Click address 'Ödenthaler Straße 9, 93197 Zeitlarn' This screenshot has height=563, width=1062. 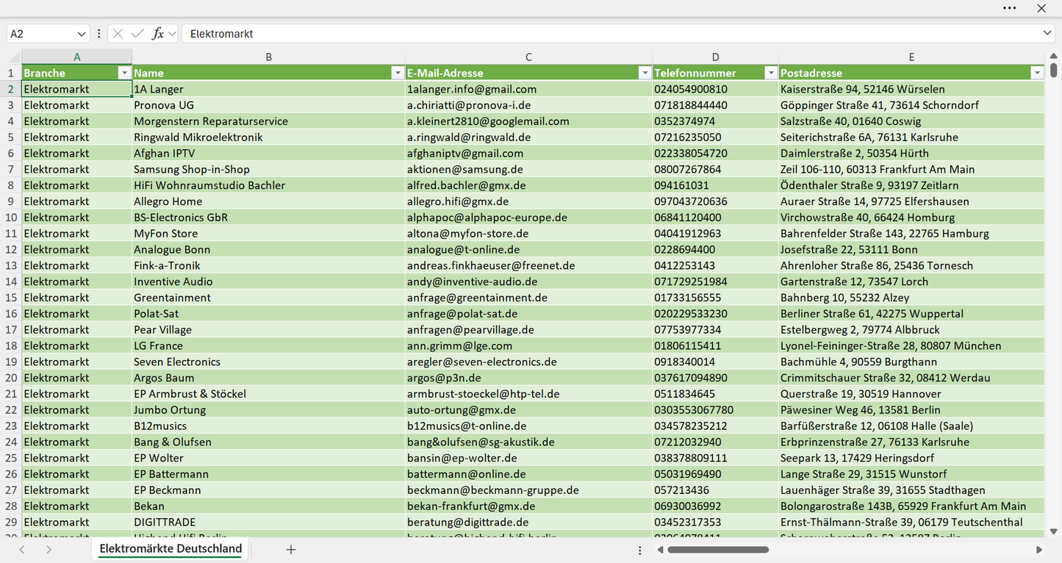click(x=911, y=185)
